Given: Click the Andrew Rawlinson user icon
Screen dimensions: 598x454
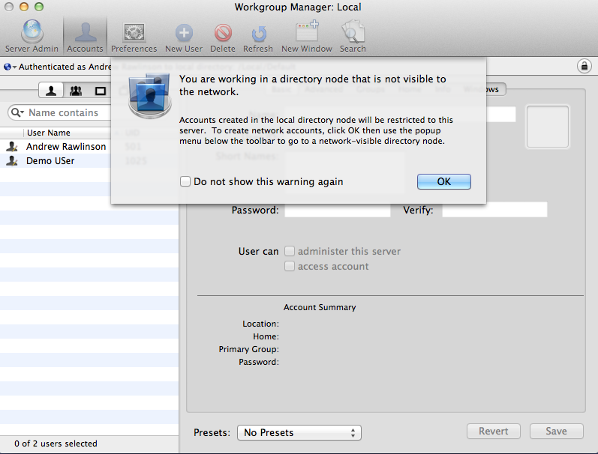Looking at the screenshot, I should point(12,147).
